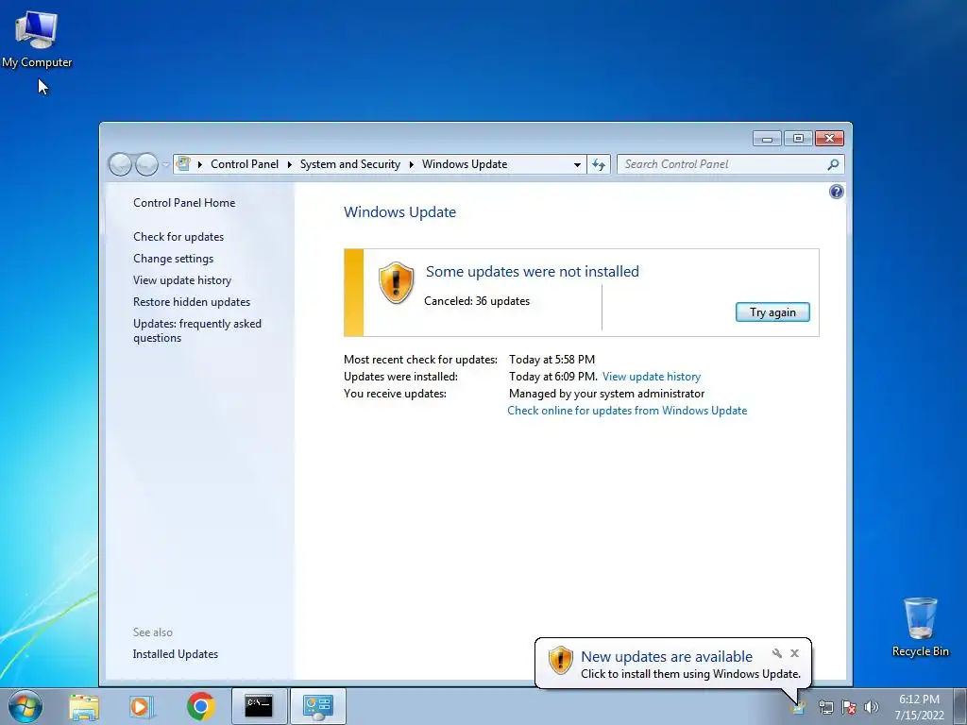
Task: Go back with the Back arrow button
Action: pos(120,164)
